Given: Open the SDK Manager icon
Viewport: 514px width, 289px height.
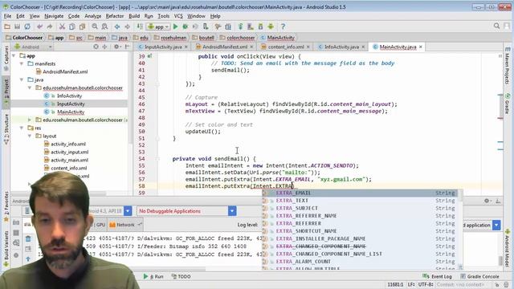Looking at the screenshot, I should [260, 26].
